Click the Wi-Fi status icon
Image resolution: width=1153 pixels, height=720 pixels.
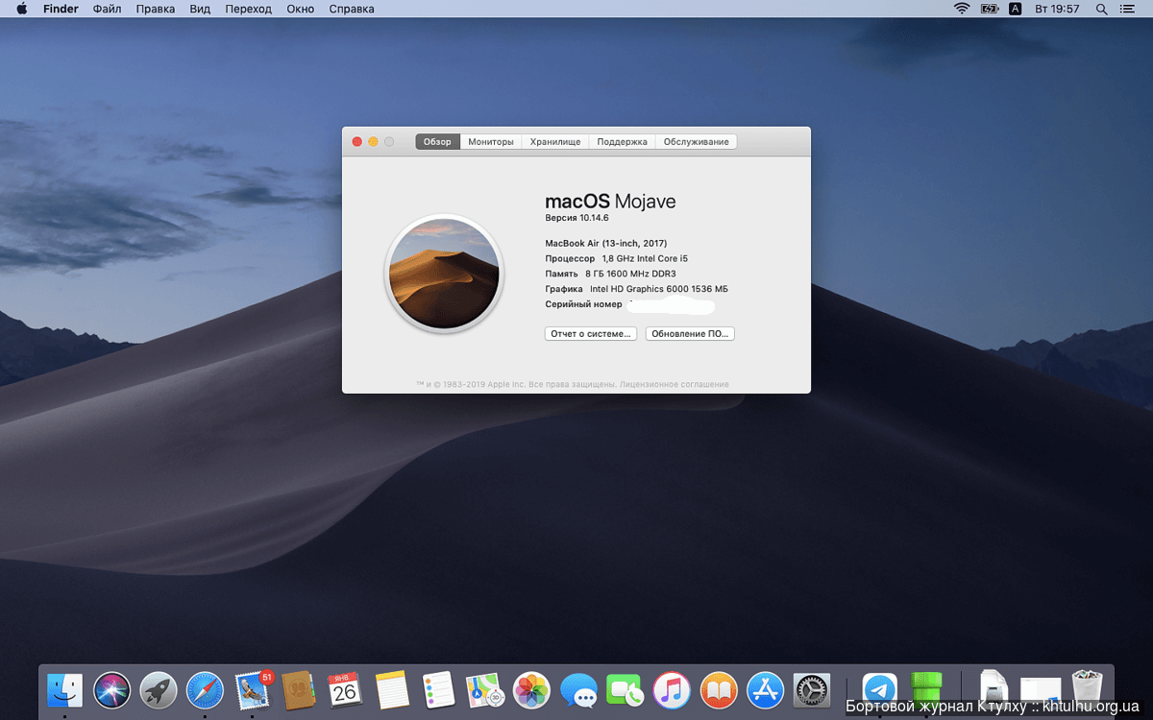(962, 9)
